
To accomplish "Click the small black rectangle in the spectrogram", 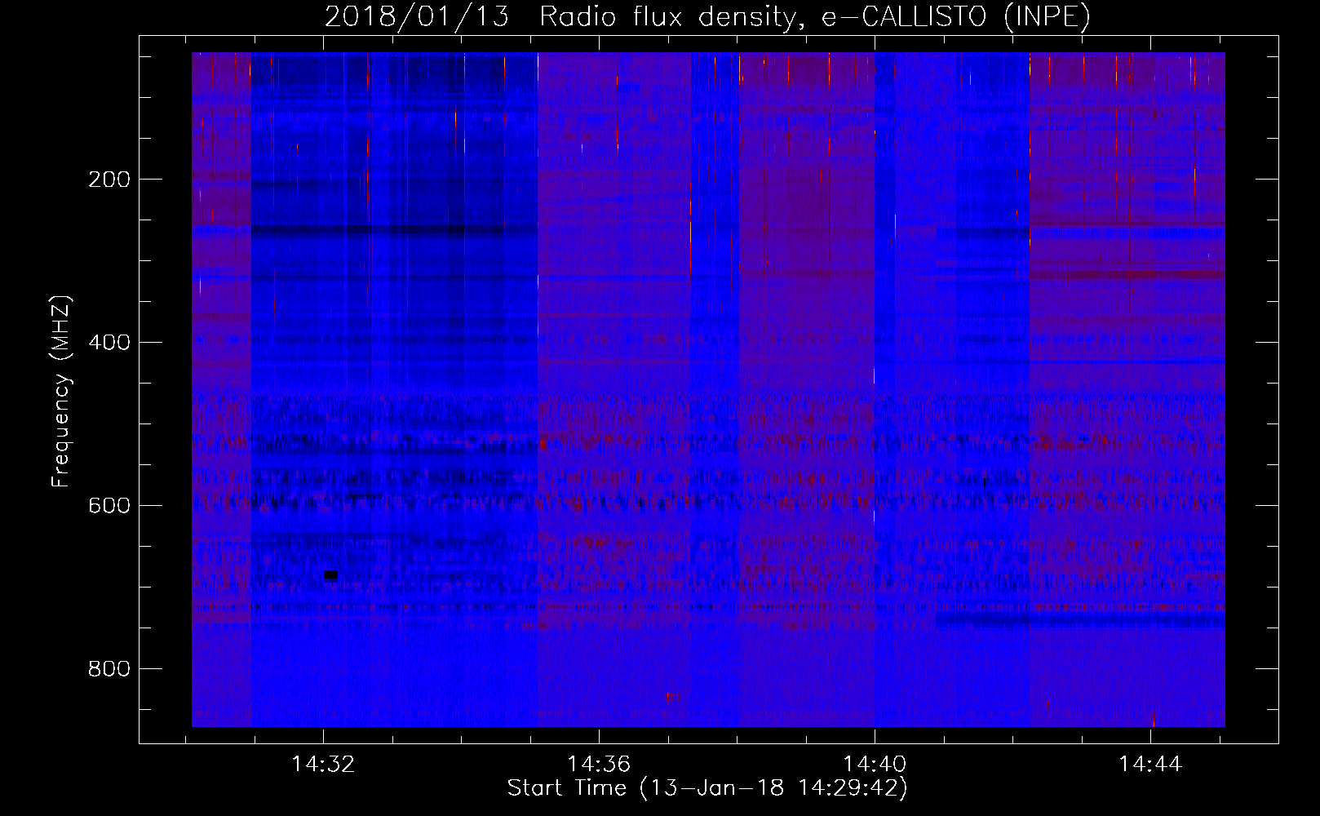I will pos(330,575).
